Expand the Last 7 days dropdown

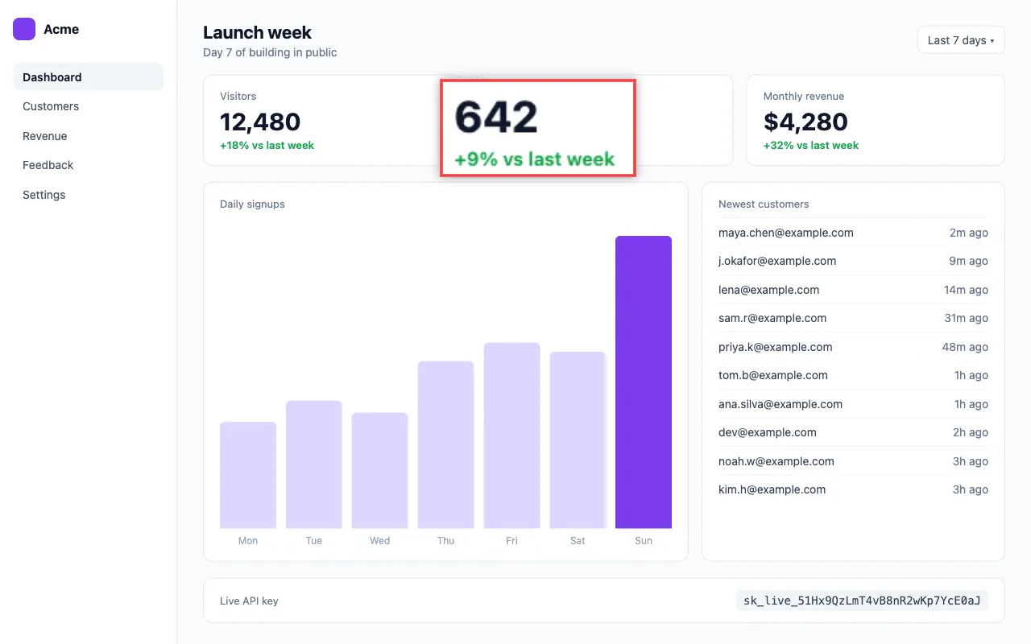click(x=961, y=40)
